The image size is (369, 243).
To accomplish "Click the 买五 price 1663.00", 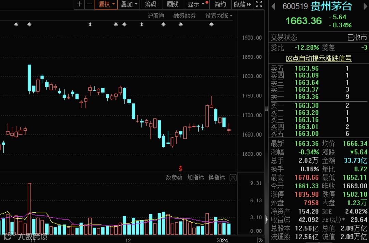I will (x=306, y=134).
